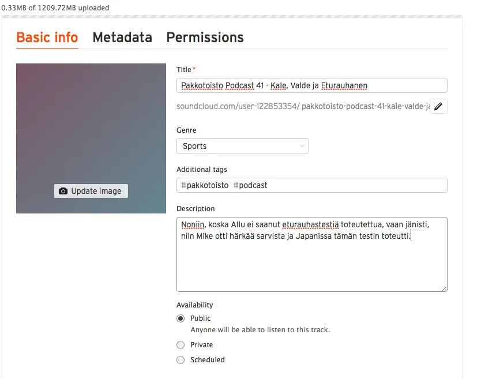Click the #pakkotoisto tag

(x=205, y=185)
